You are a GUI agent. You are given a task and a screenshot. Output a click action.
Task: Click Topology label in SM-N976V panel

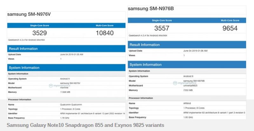point(13,109)
